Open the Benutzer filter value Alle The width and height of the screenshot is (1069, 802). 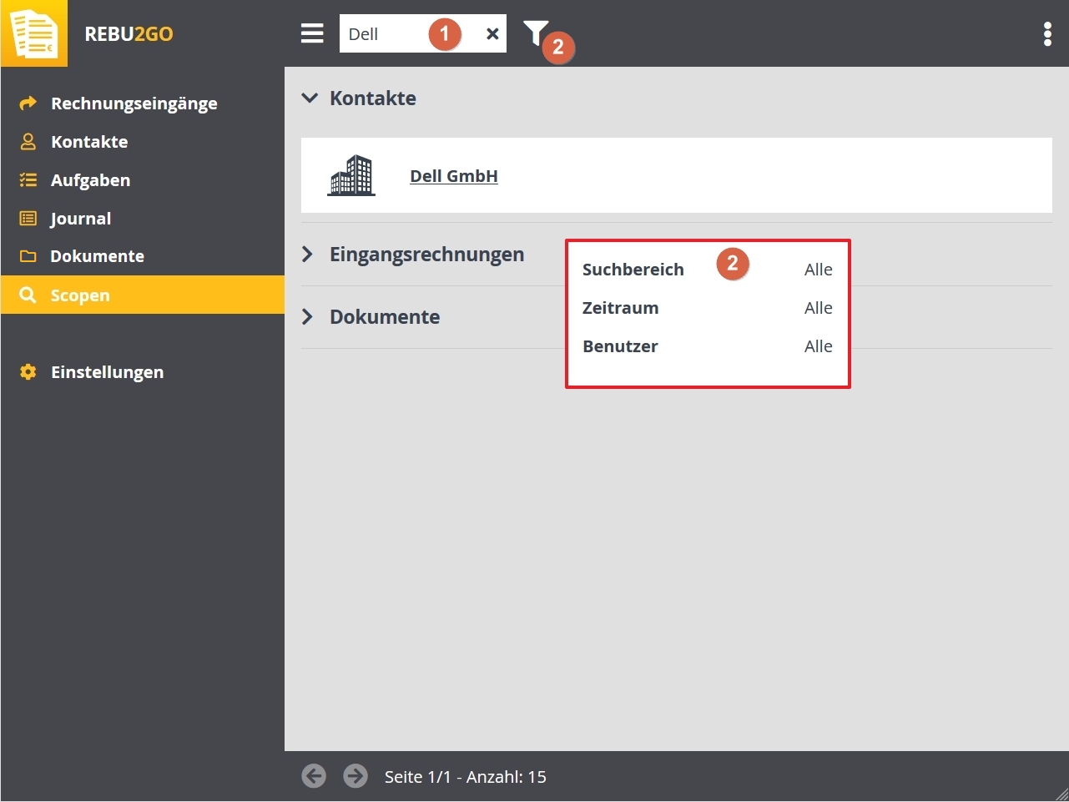point(819,346)
